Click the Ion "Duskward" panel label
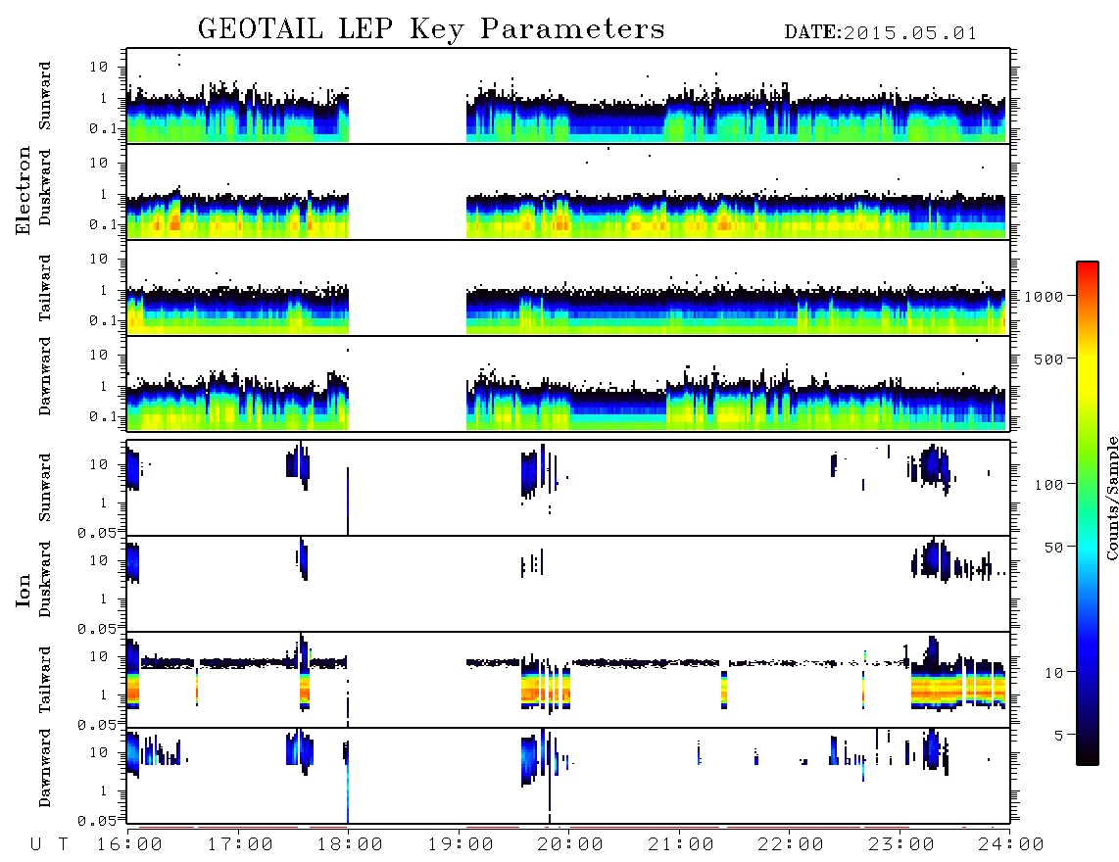 click(45, 579)
